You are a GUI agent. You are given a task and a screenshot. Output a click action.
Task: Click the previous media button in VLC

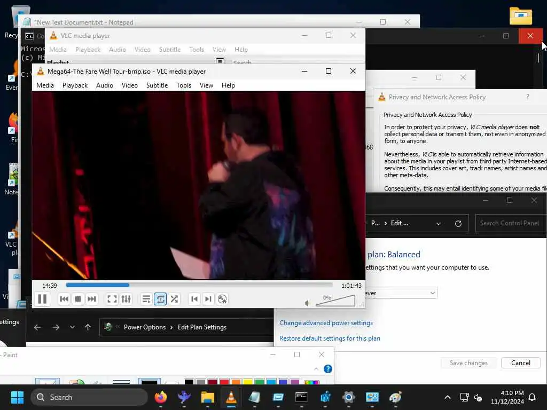64,299
